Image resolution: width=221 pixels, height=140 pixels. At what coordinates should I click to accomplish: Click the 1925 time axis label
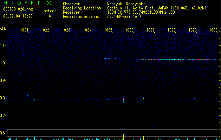coord(108,30)
